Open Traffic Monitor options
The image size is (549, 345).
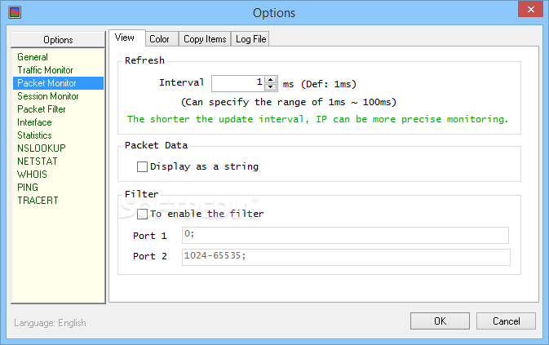[45, 70]
